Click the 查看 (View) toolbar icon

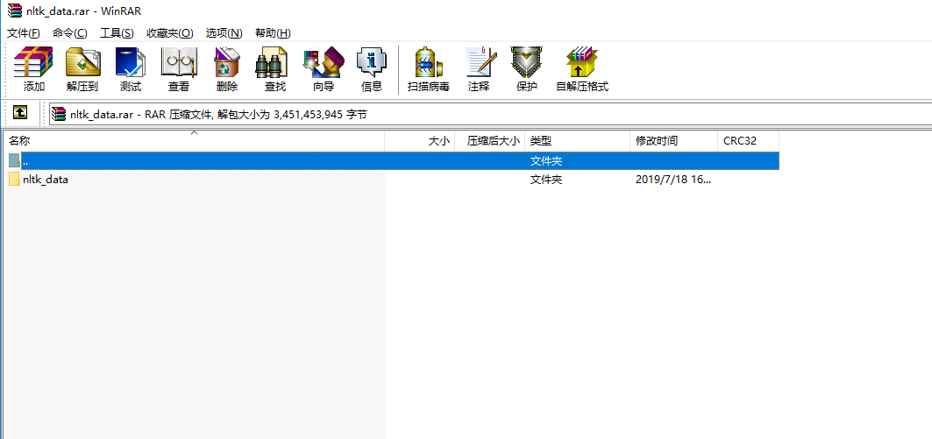coord(178,62)
